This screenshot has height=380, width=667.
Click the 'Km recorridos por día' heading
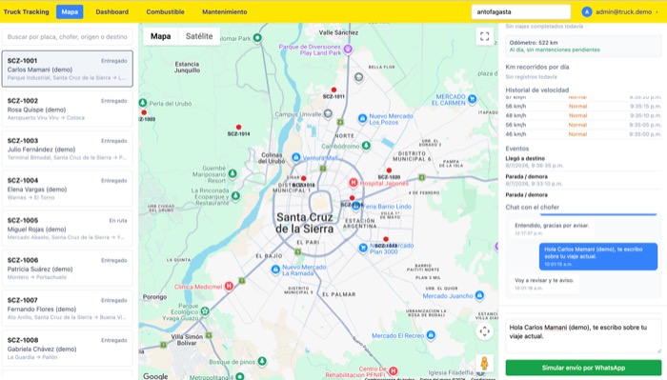pos(536,67)
